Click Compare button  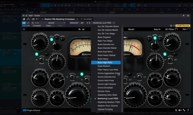37,26
